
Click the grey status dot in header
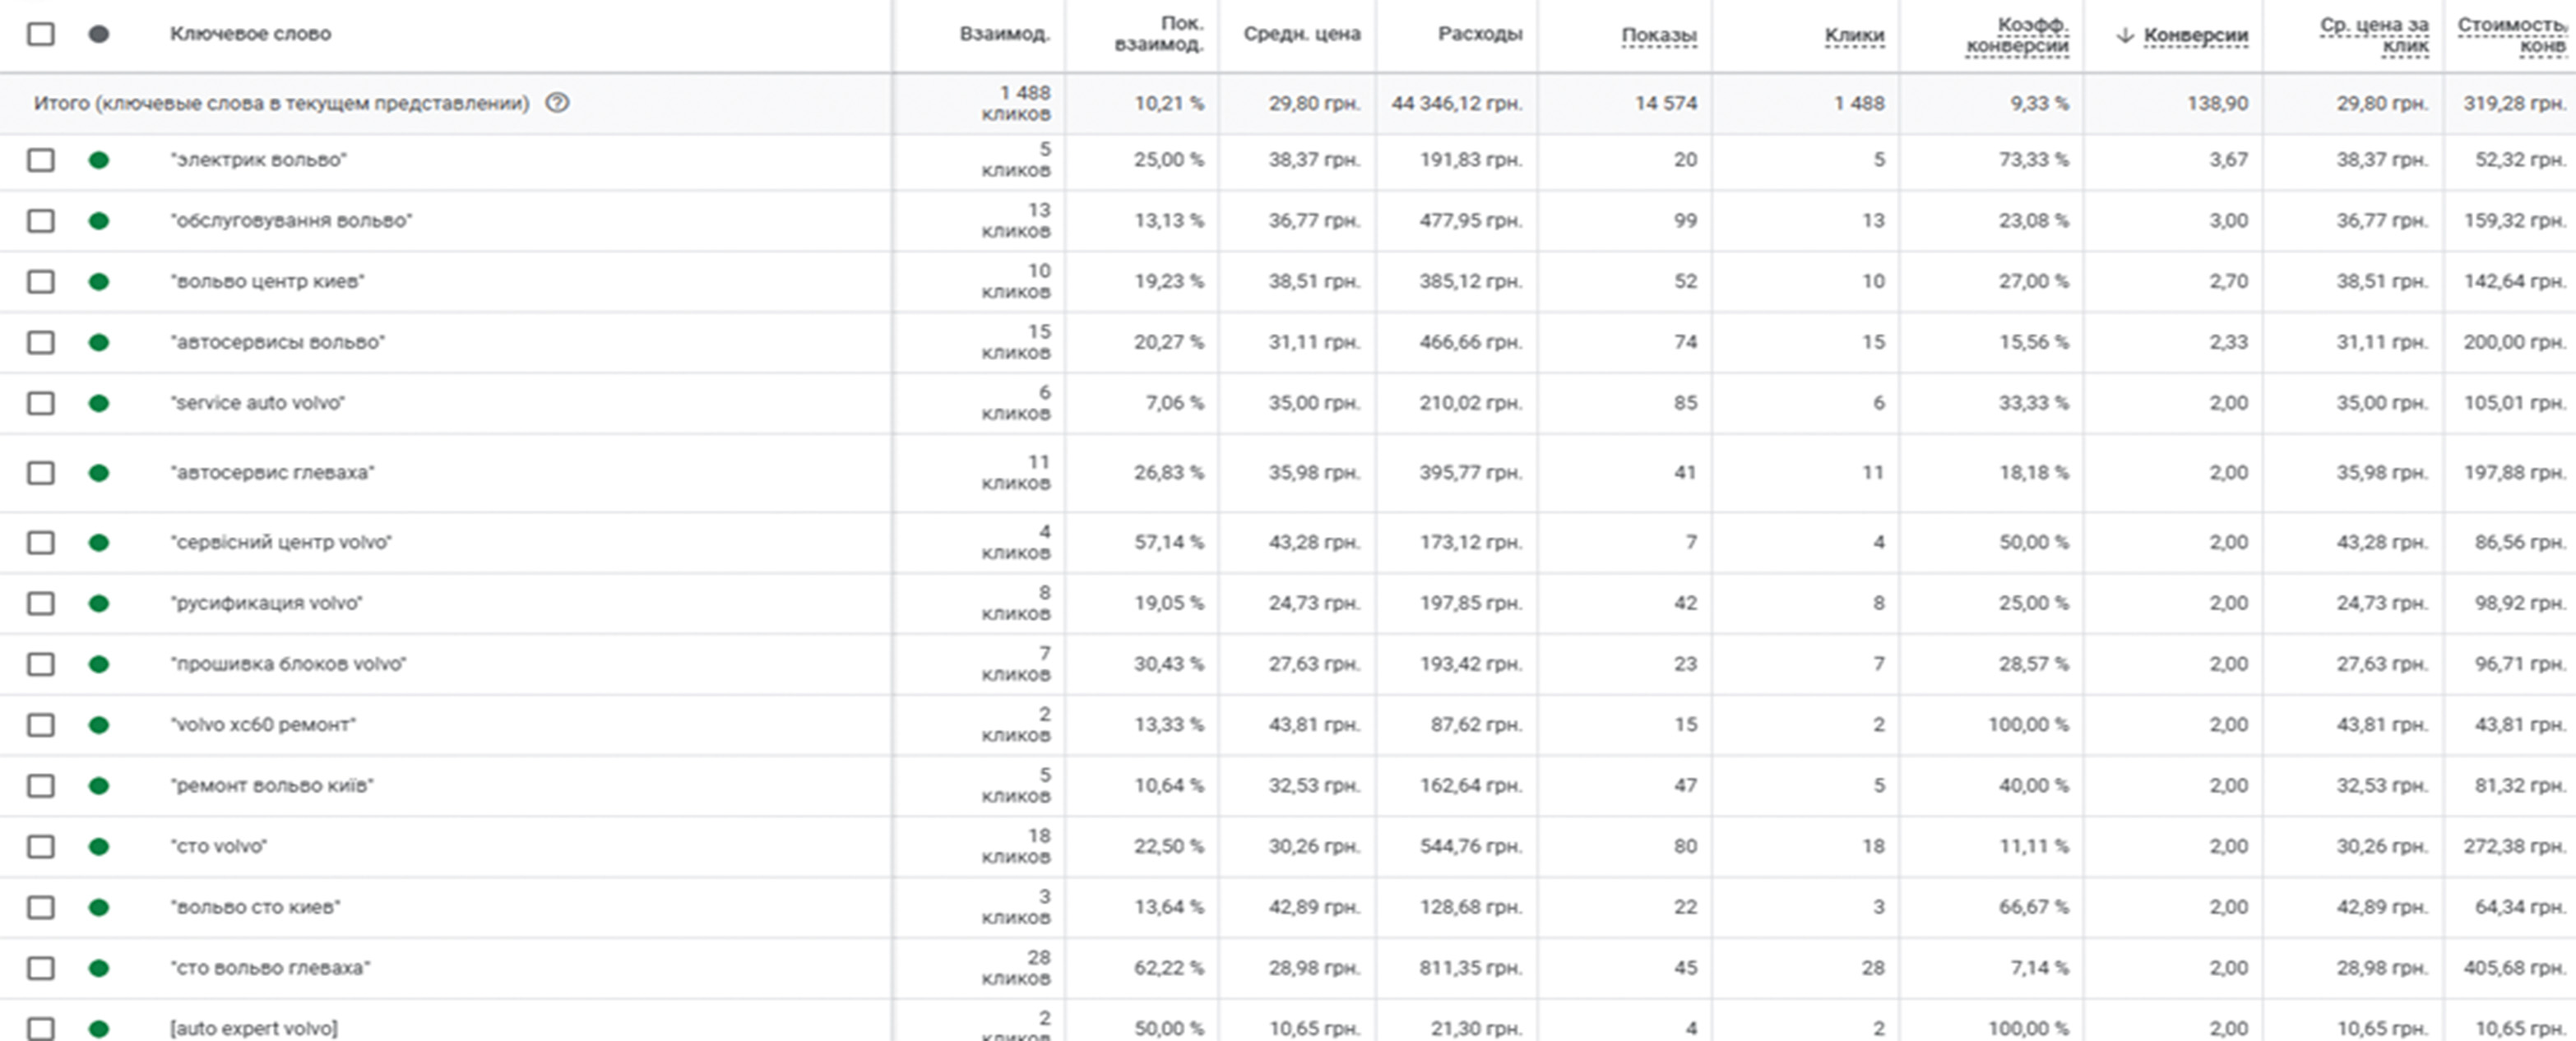click(98, 34)
